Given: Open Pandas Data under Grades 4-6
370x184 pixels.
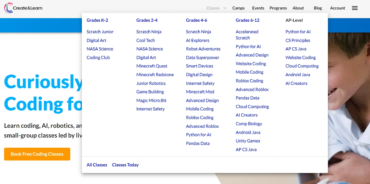Looking at the screenshot, I should [198, 143].
